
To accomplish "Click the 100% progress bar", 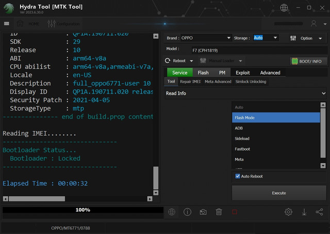I will [82, 210].
